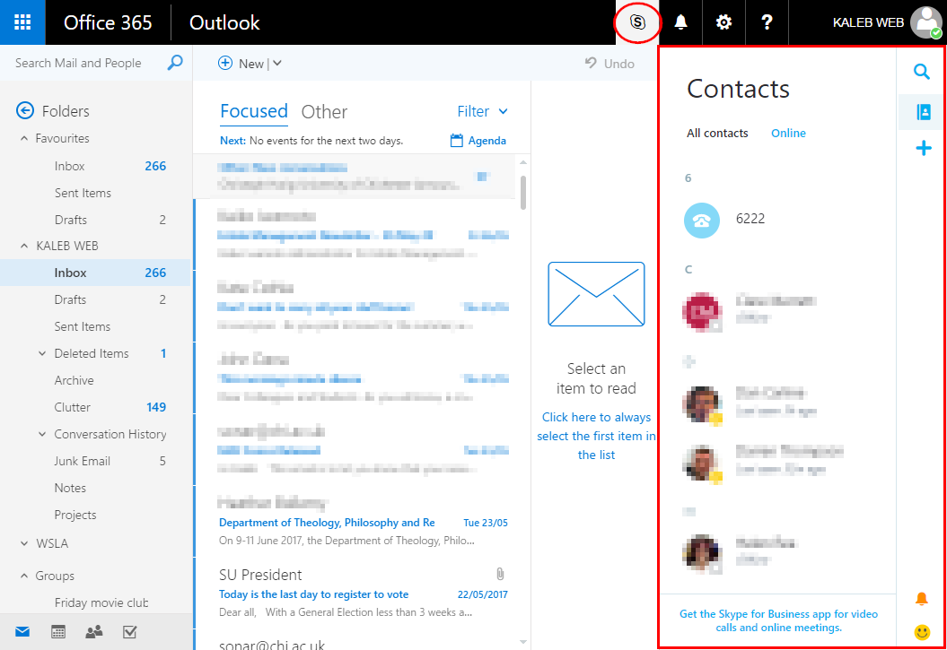Switch to the Focused inbox tab
947x650 pixels.
(x=254, y=111)
